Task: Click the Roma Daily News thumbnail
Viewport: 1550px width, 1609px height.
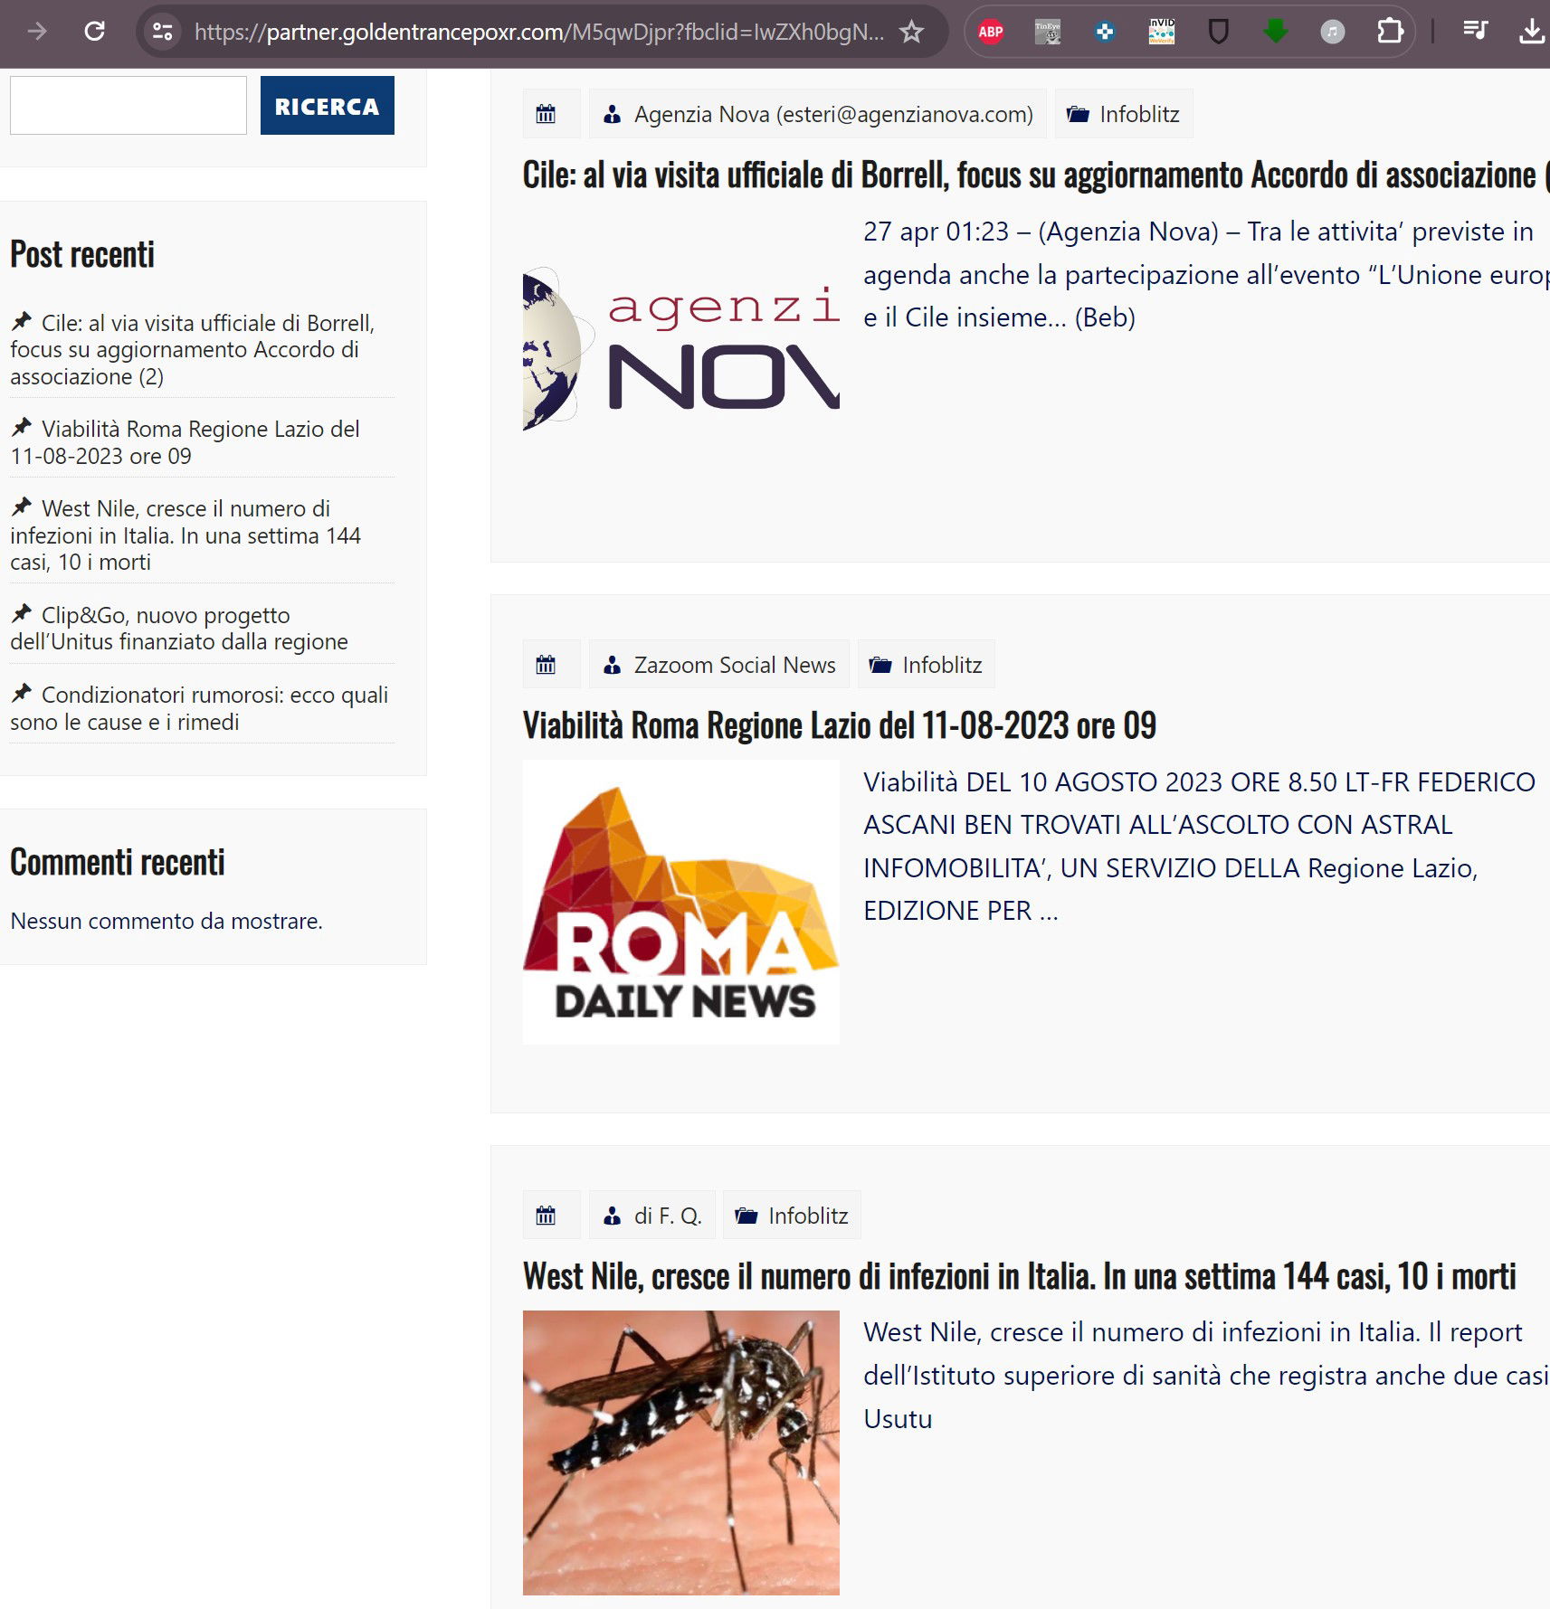Action: [x=680, y=903]
